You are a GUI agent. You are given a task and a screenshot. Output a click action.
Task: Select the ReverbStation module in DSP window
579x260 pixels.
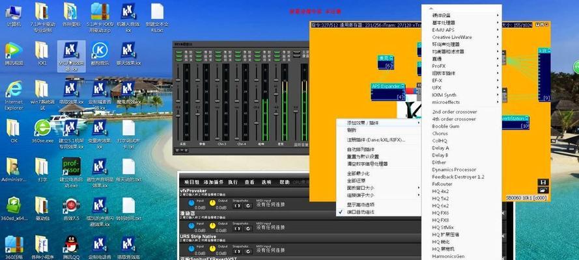click(515, 123)
